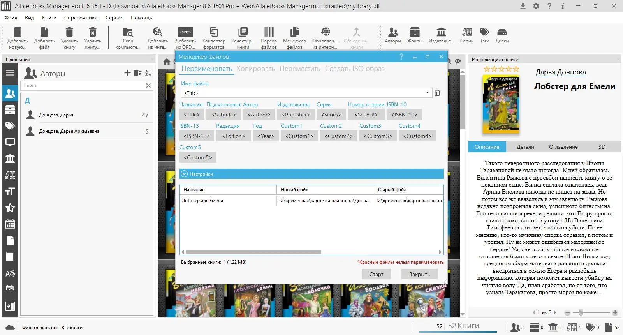Open the Series toolbar icon
The height and width of the screenshot is (335, 623).
pyautogui.click(x=467, y=32)
